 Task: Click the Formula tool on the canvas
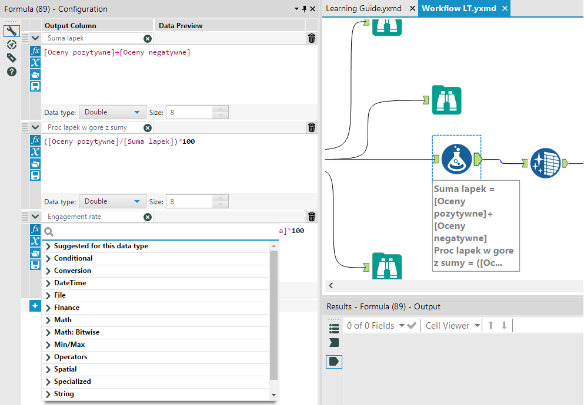coord(456,159)
